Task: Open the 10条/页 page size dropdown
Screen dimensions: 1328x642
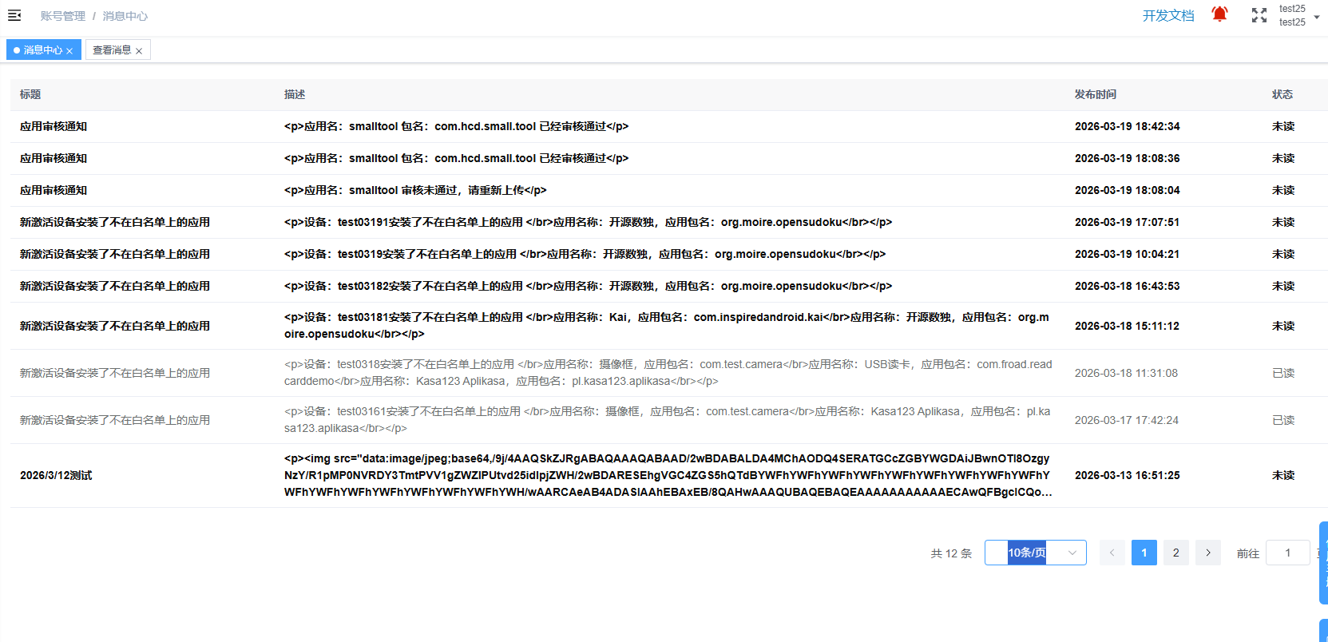Action: tap(1036, 553)
